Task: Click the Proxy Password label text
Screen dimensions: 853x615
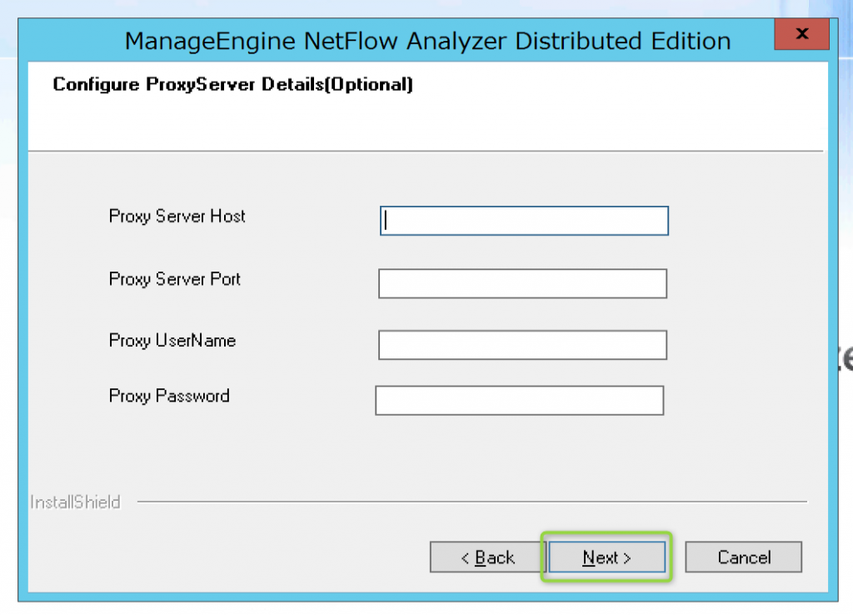Action: coord(169,396)
